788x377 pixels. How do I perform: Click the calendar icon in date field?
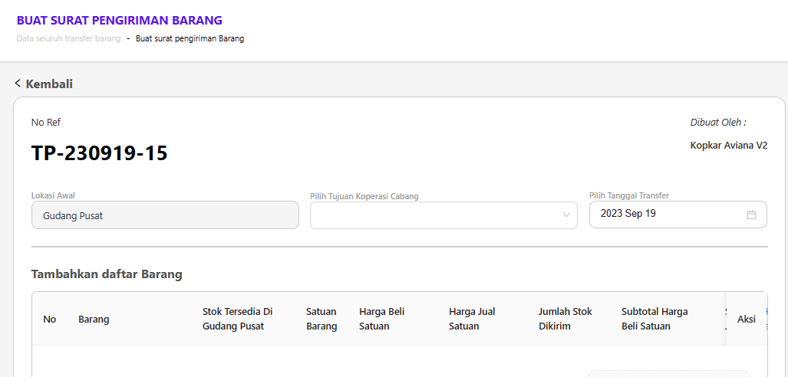pyautogui.click(x=751, y=215)
